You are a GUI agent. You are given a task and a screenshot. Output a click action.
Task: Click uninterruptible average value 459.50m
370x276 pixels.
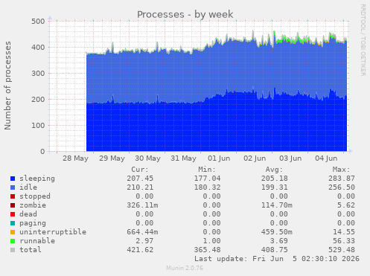tap(277, 232)
